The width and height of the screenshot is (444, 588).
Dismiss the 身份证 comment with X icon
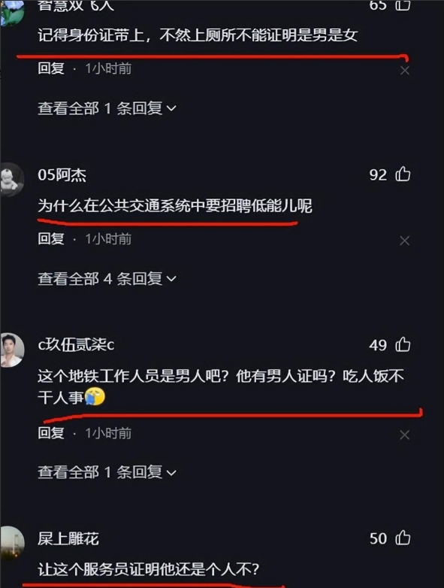405,70
